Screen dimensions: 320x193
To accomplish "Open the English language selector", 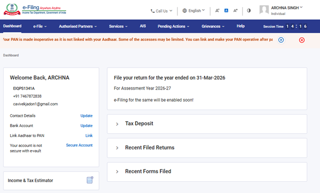I will 193,11.
